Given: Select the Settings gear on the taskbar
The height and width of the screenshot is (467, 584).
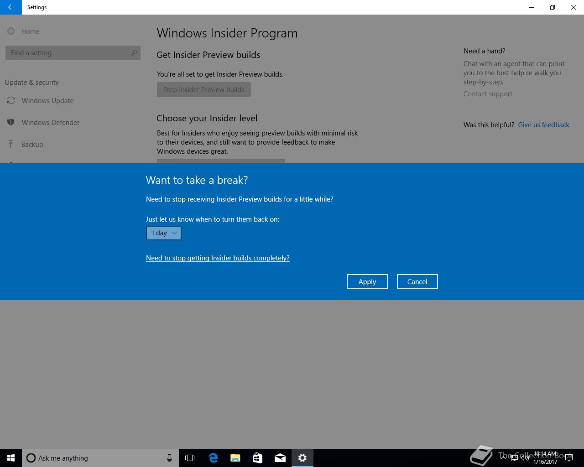Looking at the screenshot, I should click(302, 458).
